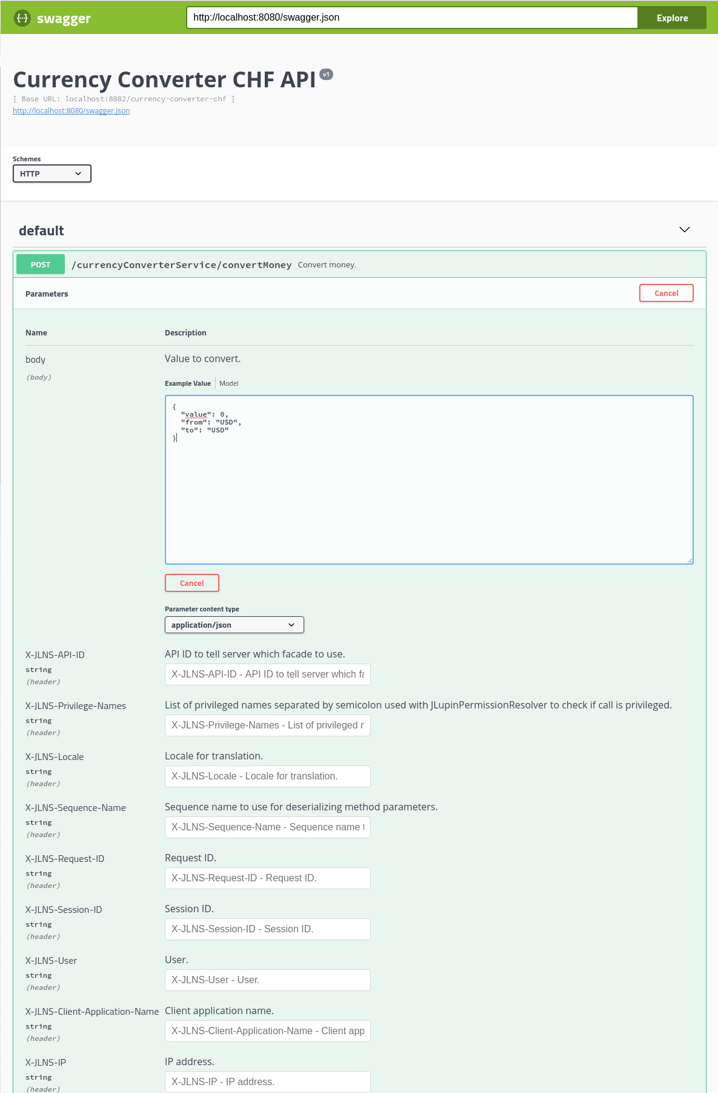718x1093 pixels.
Task: Open Parameter content type dropdown
Action: (x=234, y=625)
